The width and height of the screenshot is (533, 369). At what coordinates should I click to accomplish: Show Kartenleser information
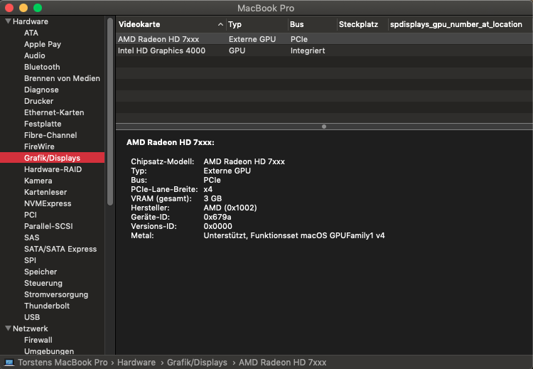[45, 192]
